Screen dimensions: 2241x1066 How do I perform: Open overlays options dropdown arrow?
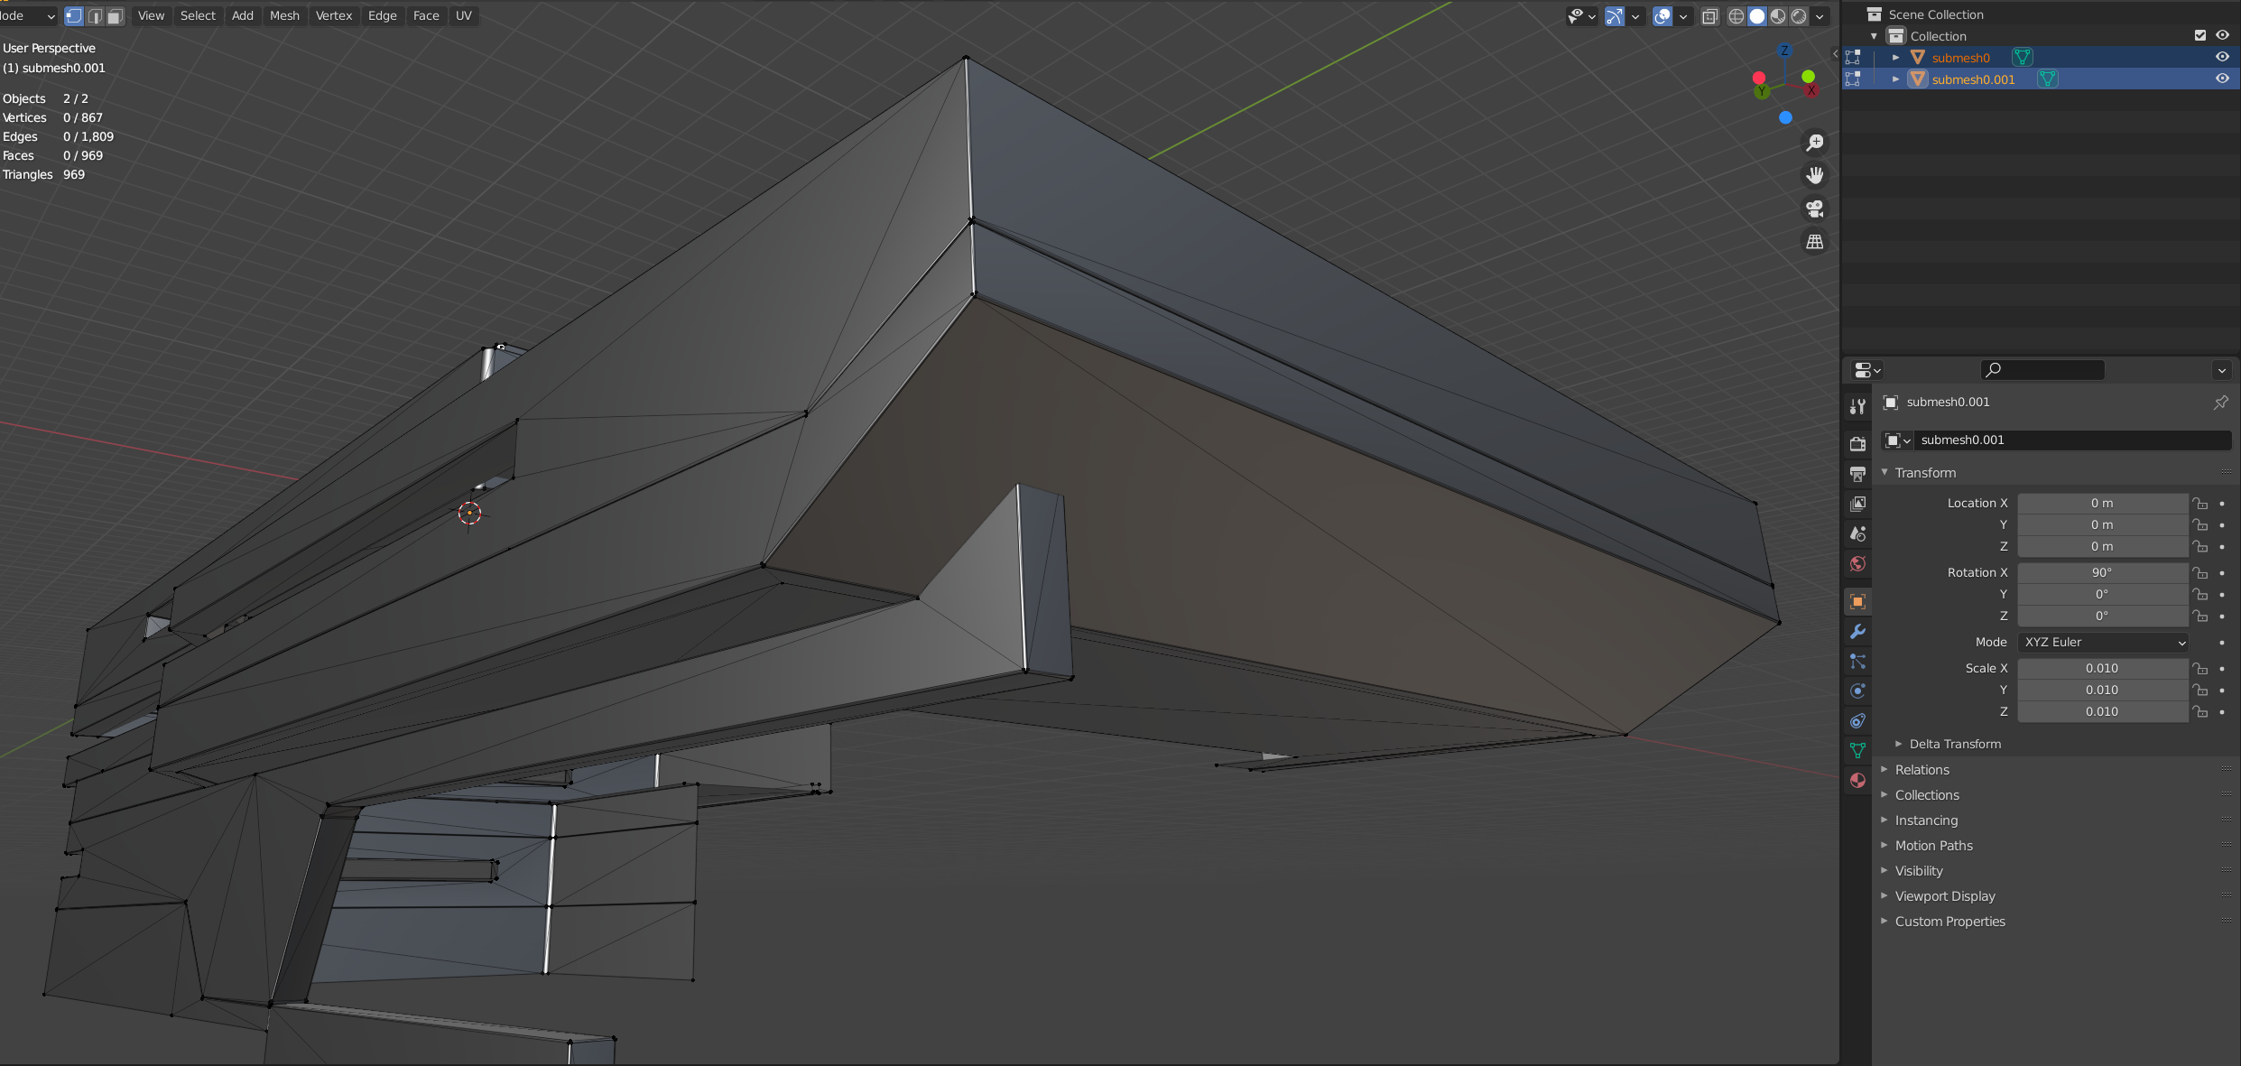click(x=1683, y=16)
